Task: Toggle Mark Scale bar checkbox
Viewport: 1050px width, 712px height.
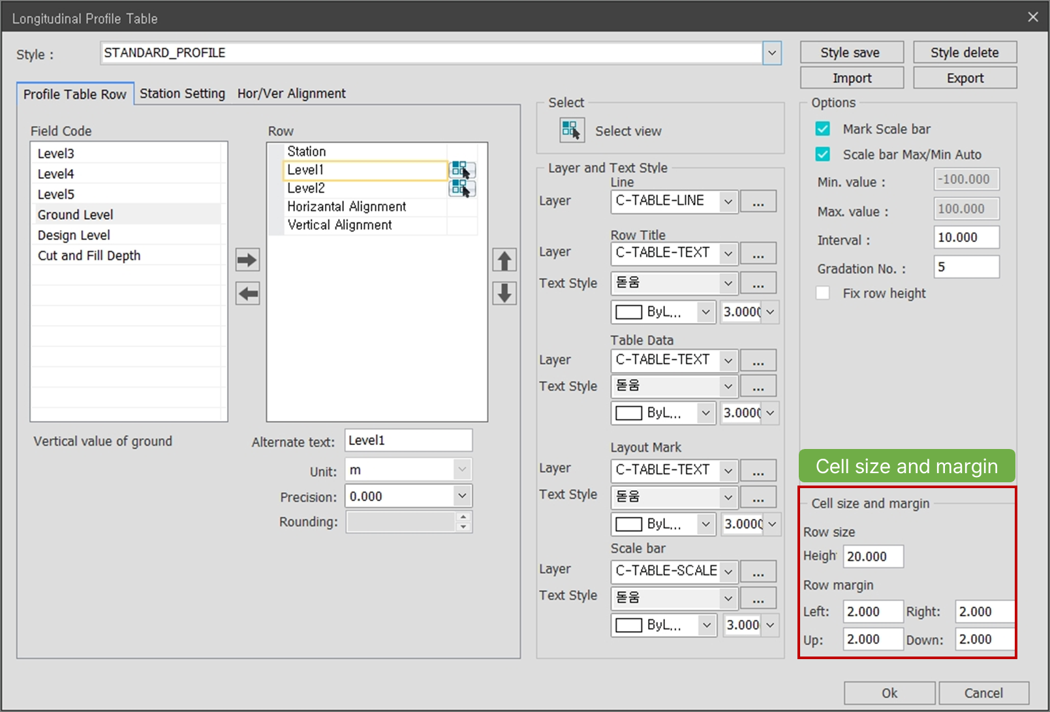Action: 823,129
